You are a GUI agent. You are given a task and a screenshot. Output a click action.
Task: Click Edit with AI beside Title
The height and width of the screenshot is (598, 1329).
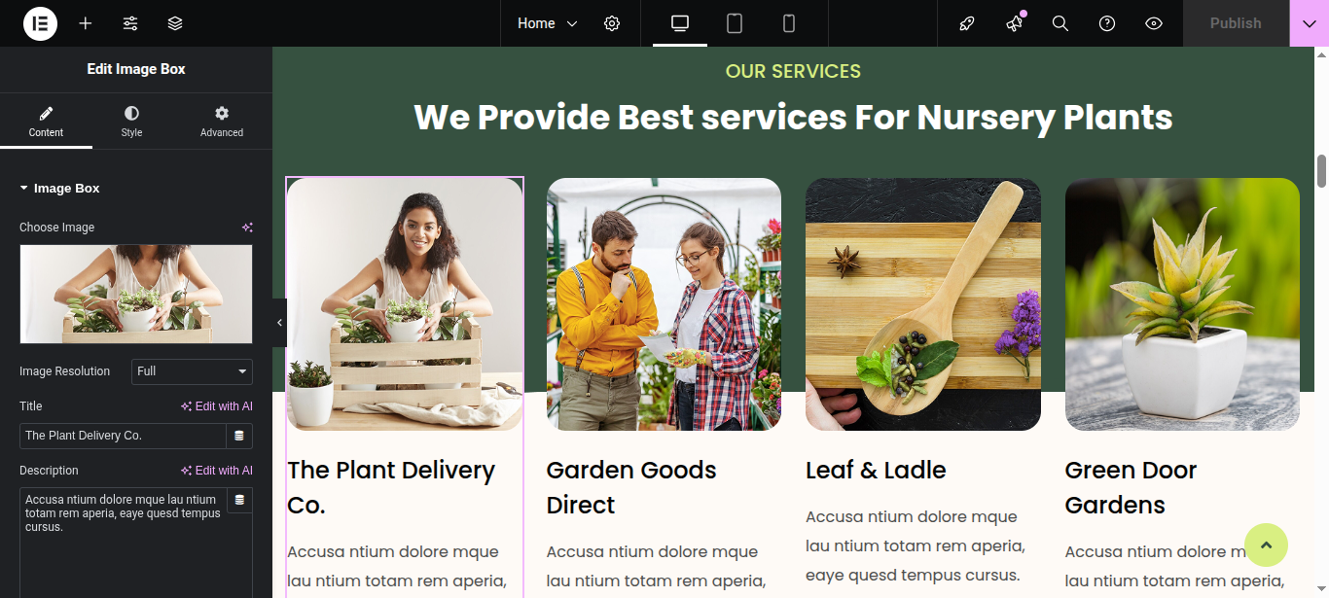pyautogui.click(x=217, y=406)
